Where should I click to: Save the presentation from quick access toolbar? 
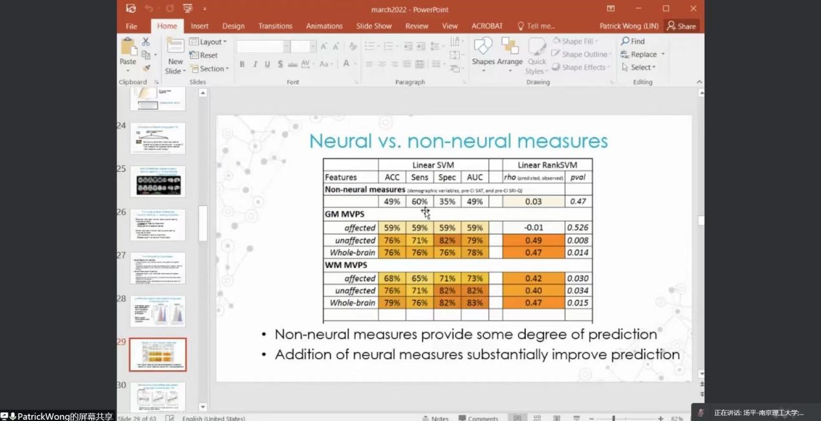(131, 9)
